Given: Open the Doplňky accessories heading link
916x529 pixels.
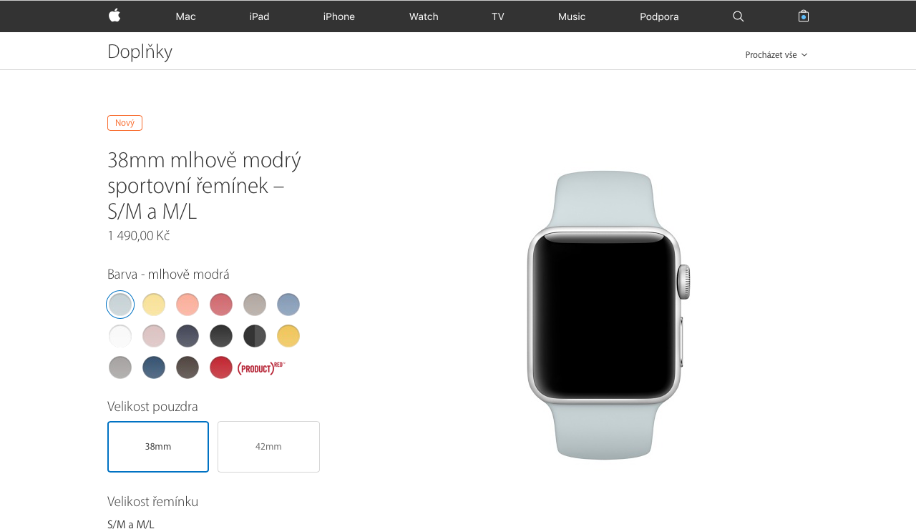Looking at the screenshot, I should click(140, 51).
